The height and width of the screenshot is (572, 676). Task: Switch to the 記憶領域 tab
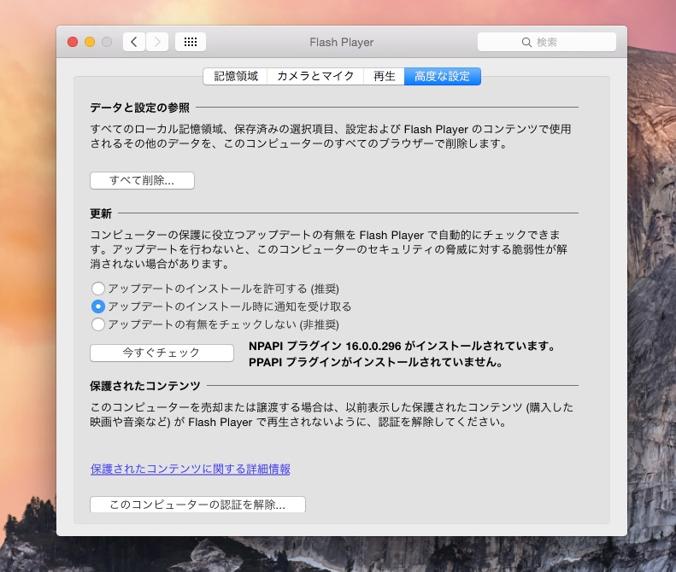tap(235, 76)
